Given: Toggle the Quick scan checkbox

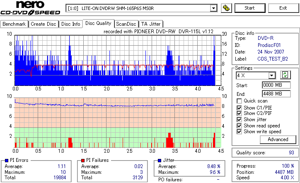Looking at the screenshot, I should point(239,101).
